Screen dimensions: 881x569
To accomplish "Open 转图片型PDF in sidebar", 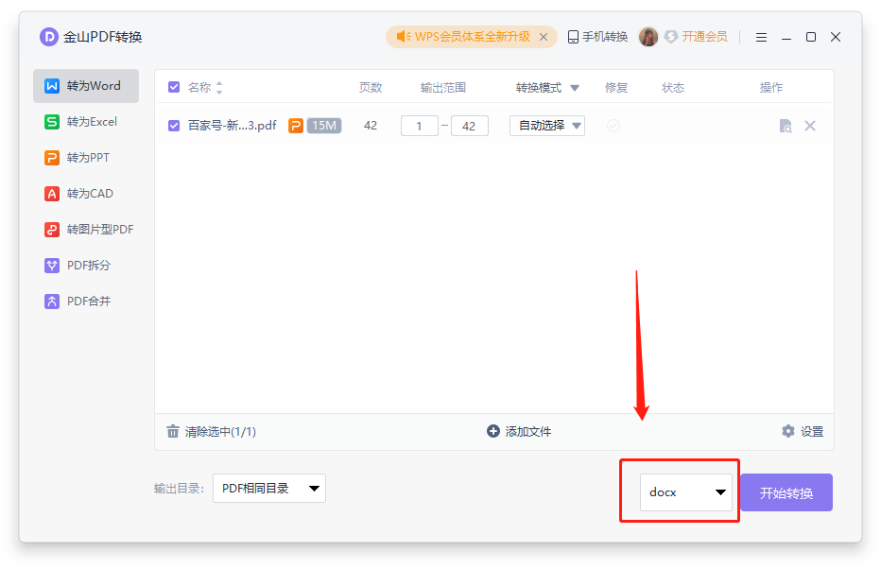I will [x=86, y=230].
